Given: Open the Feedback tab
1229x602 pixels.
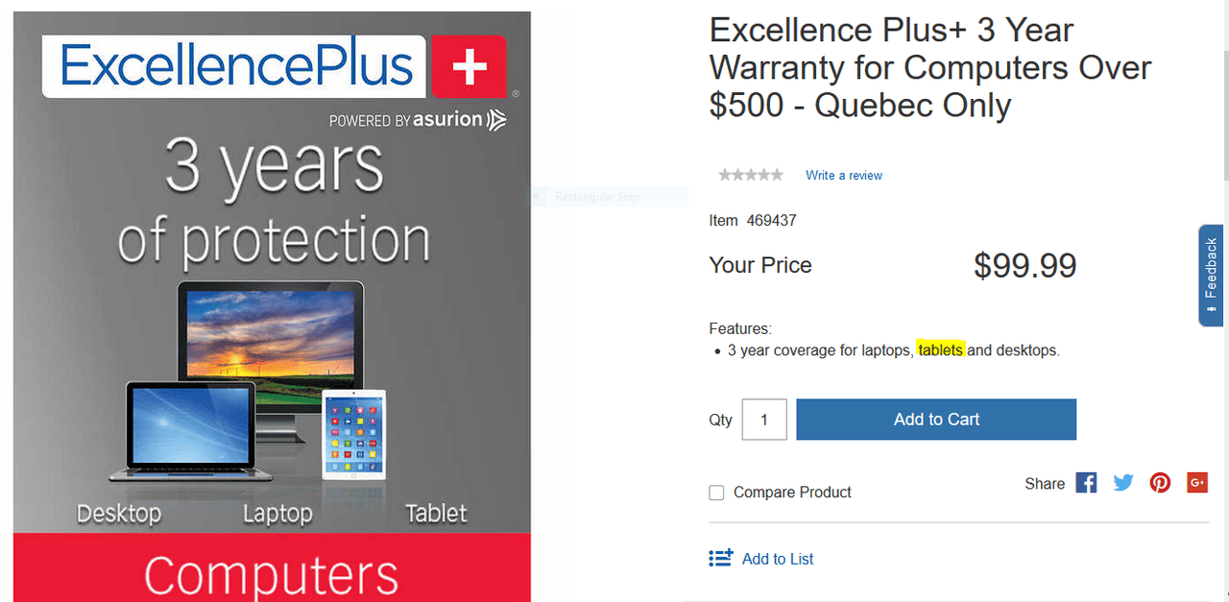Looking at the screenshot, I should pyautogui.click(x=1211, y=276).
